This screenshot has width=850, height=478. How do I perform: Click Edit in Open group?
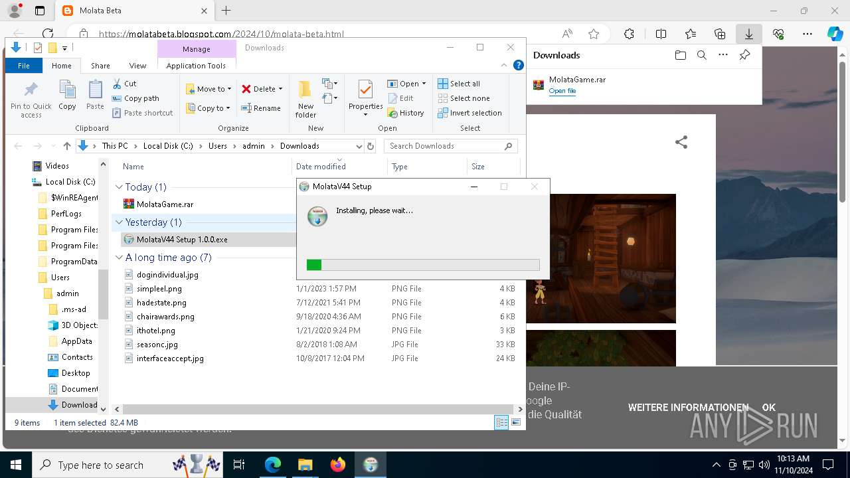pos(400,98)
